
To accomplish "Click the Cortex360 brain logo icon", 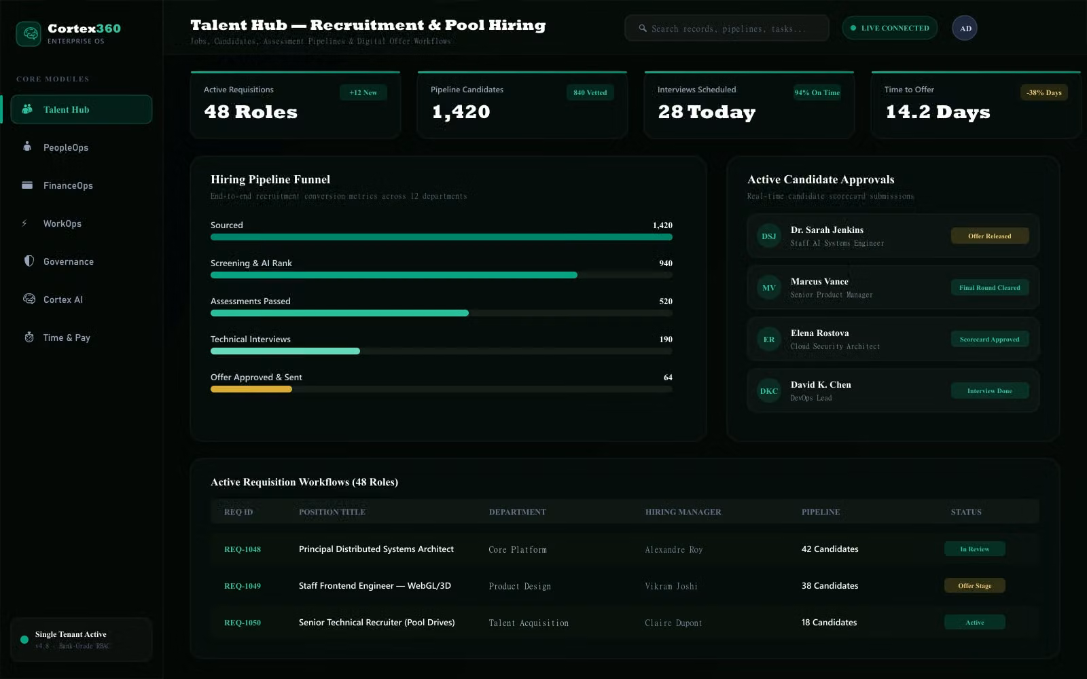I will (x=29, y=33).
